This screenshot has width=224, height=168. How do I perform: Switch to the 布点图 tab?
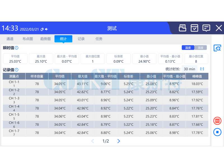click(x=28, y=39)
